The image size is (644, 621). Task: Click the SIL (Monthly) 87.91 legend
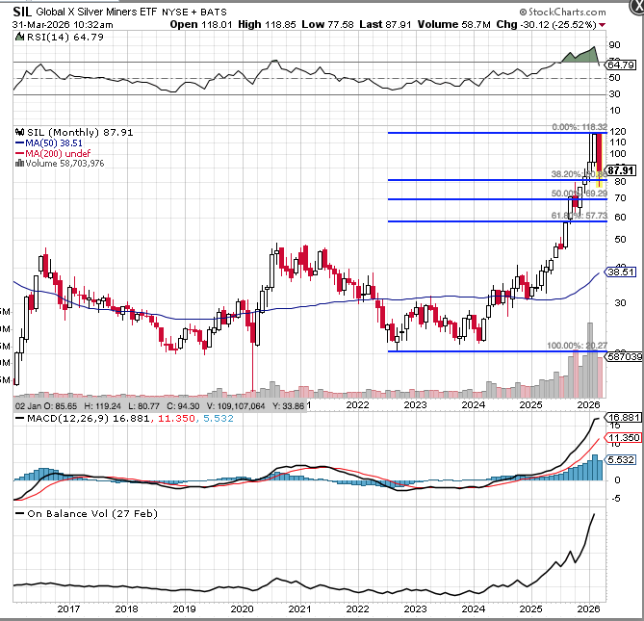click(x=80, y=132)
